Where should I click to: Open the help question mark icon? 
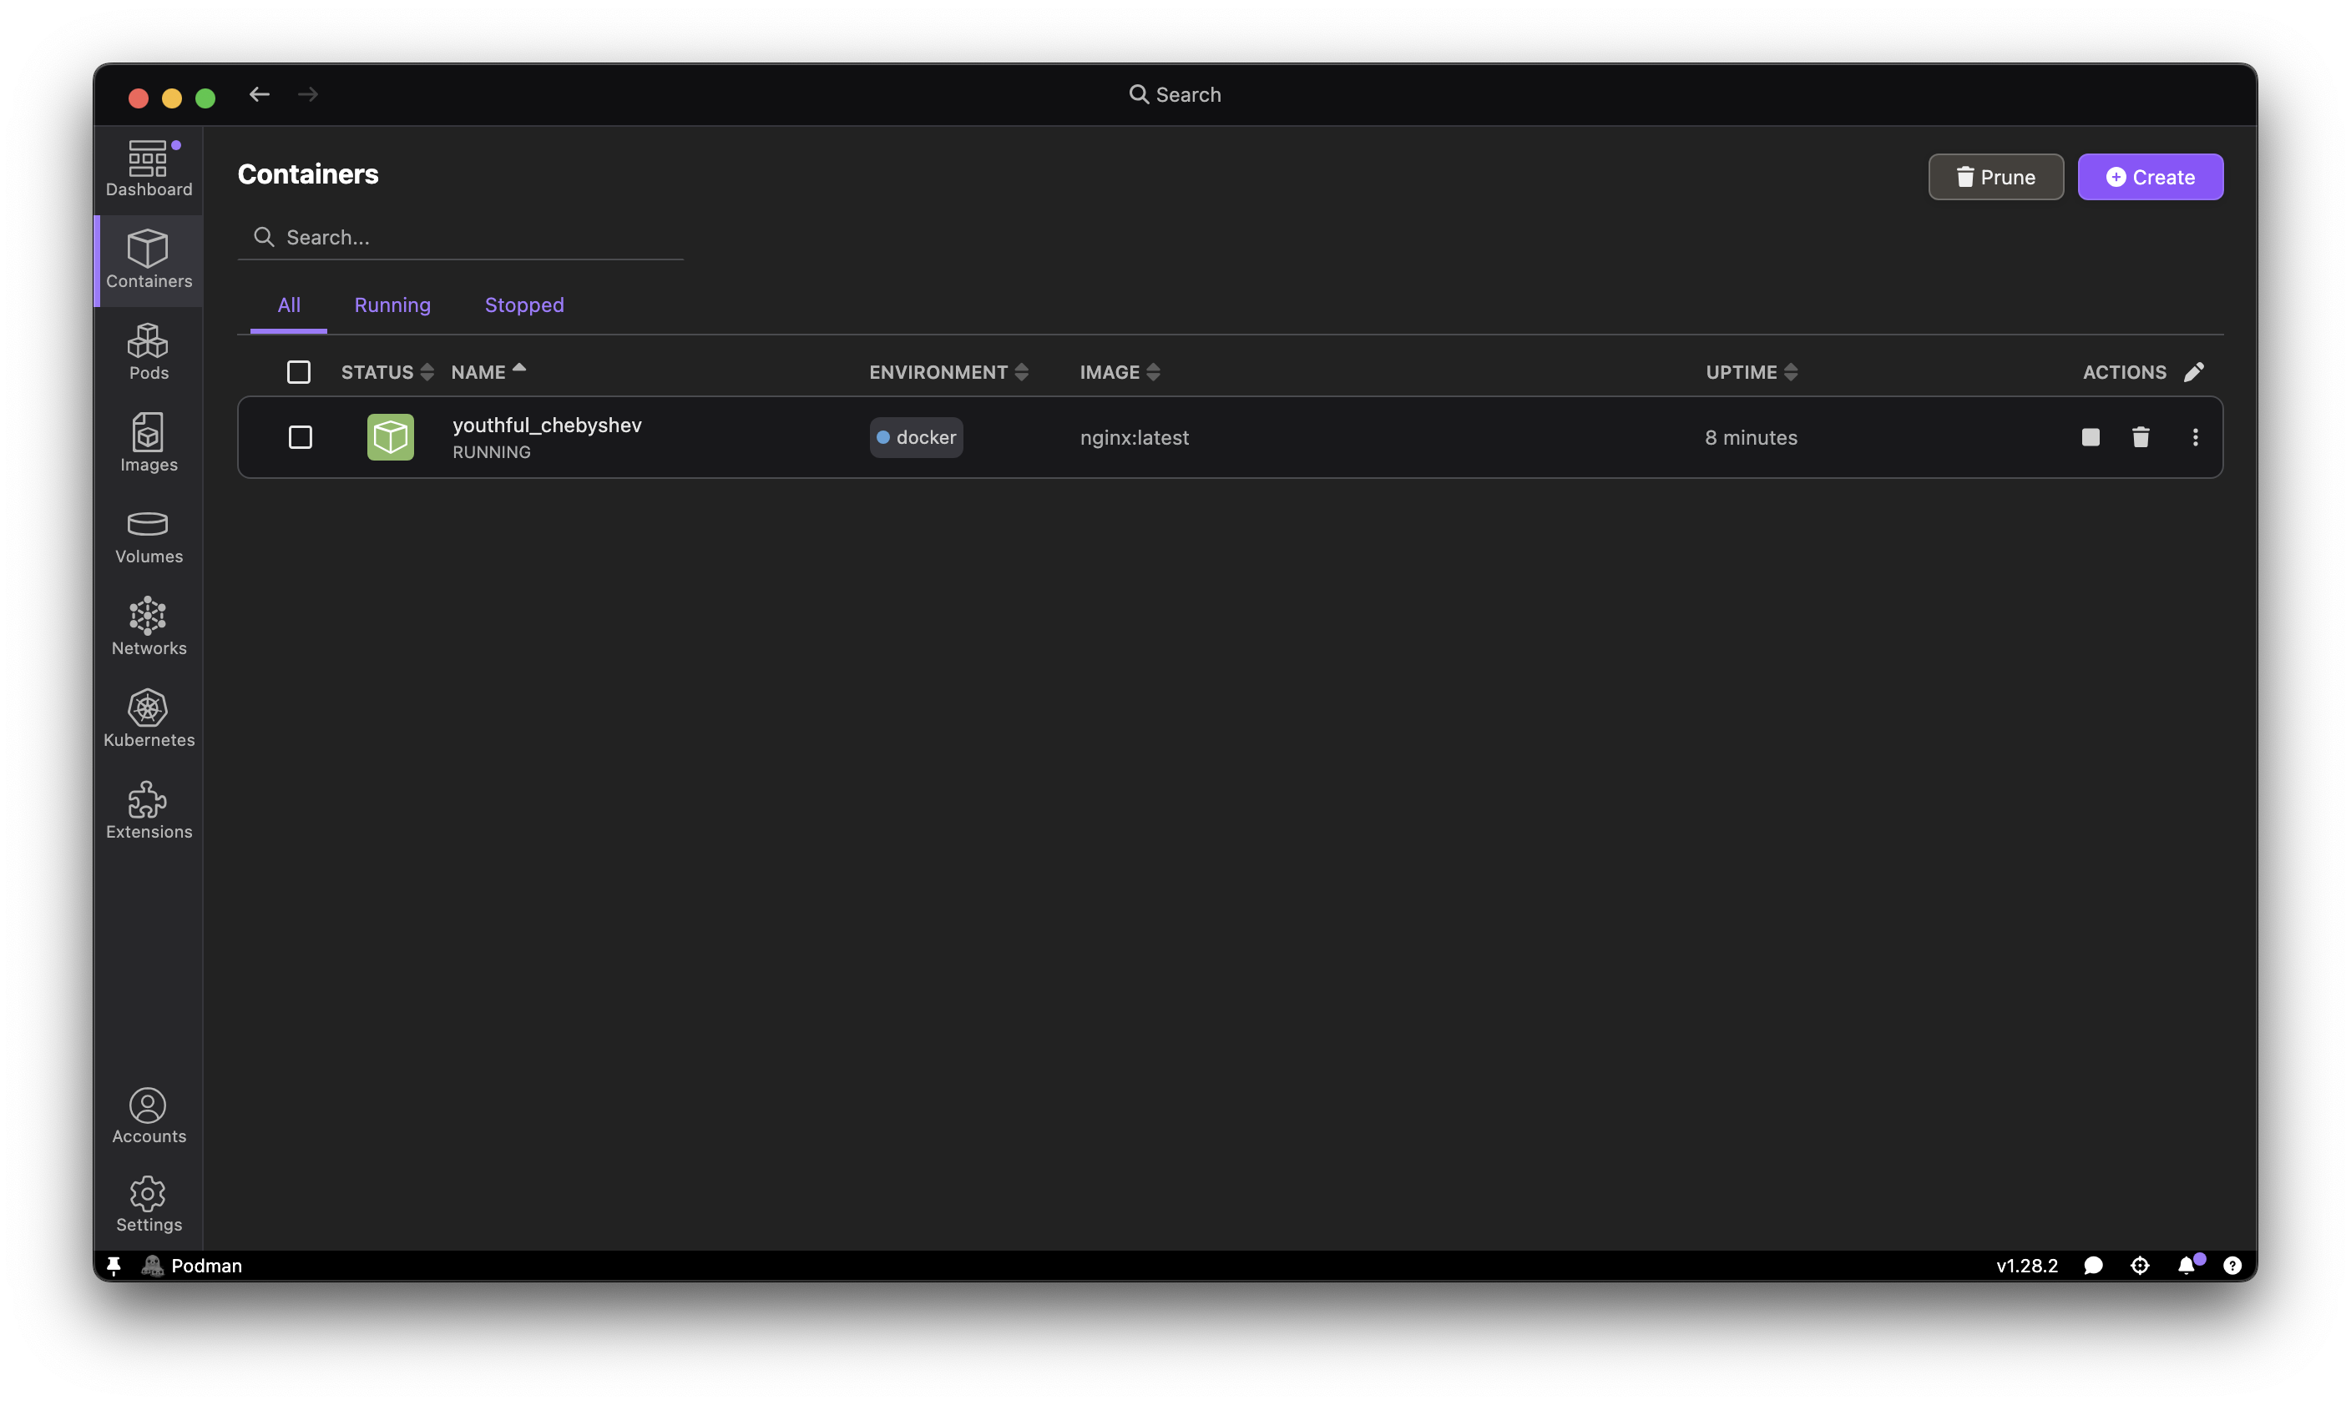click(2232, 1266)
